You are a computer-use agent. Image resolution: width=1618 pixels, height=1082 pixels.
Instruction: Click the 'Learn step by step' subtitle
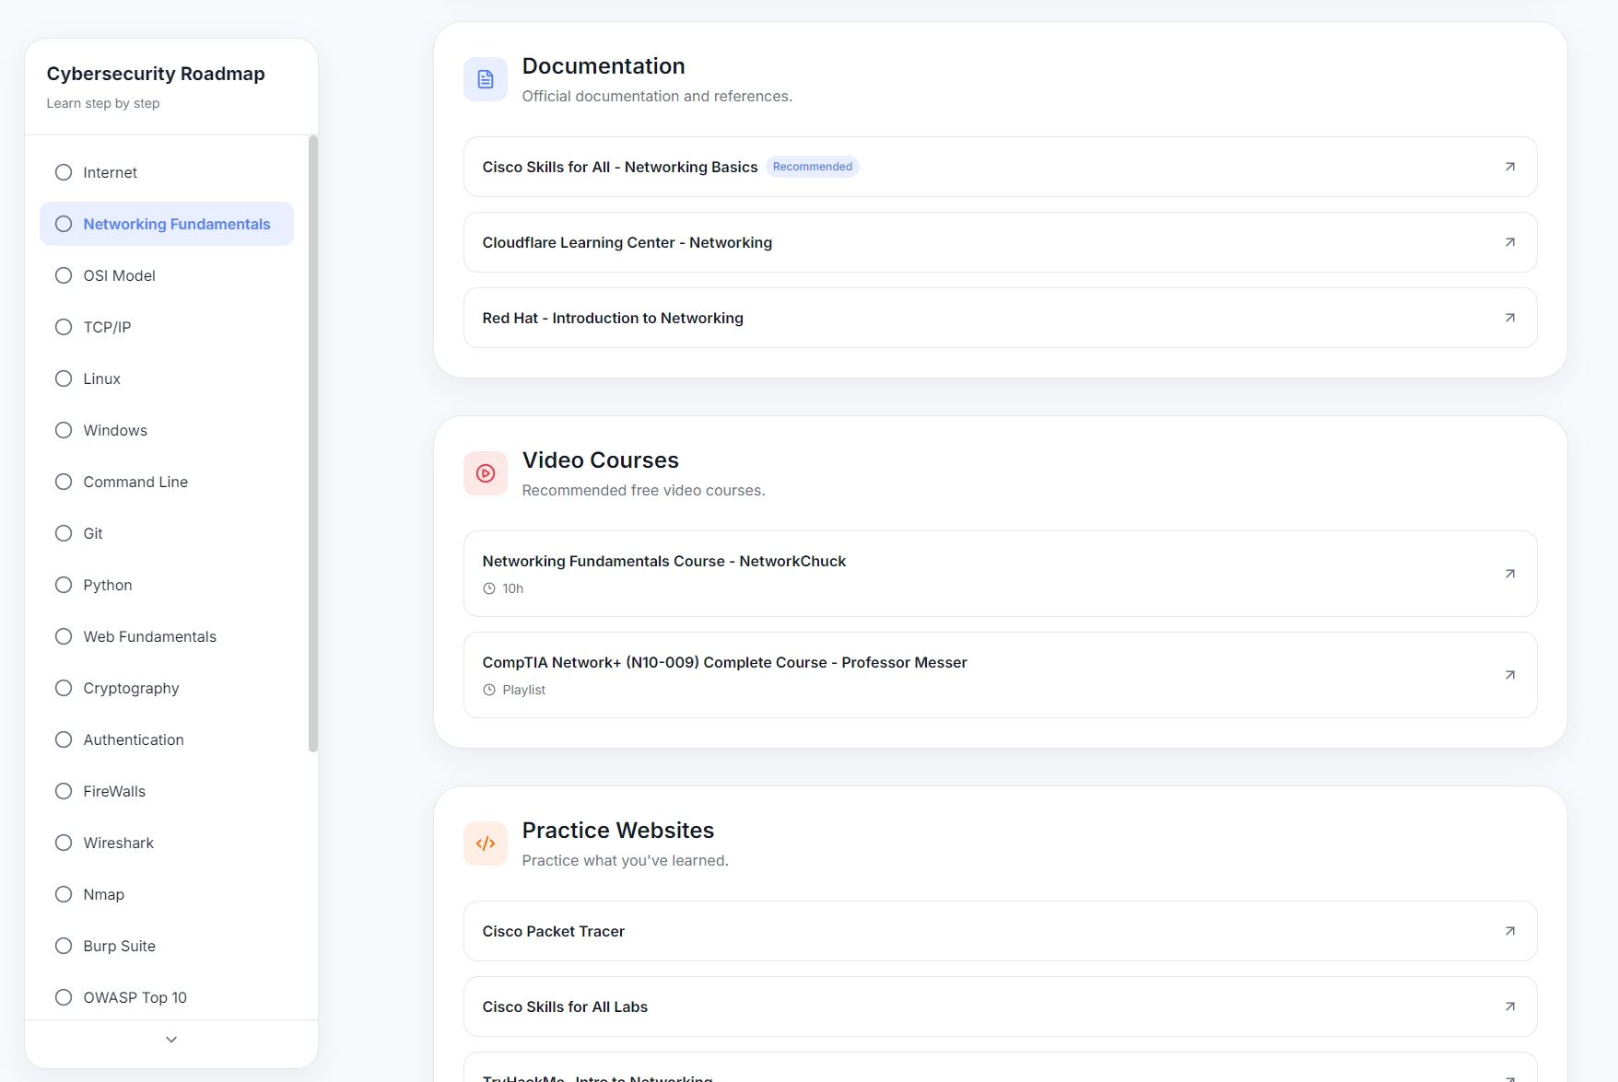pos(103,103)
